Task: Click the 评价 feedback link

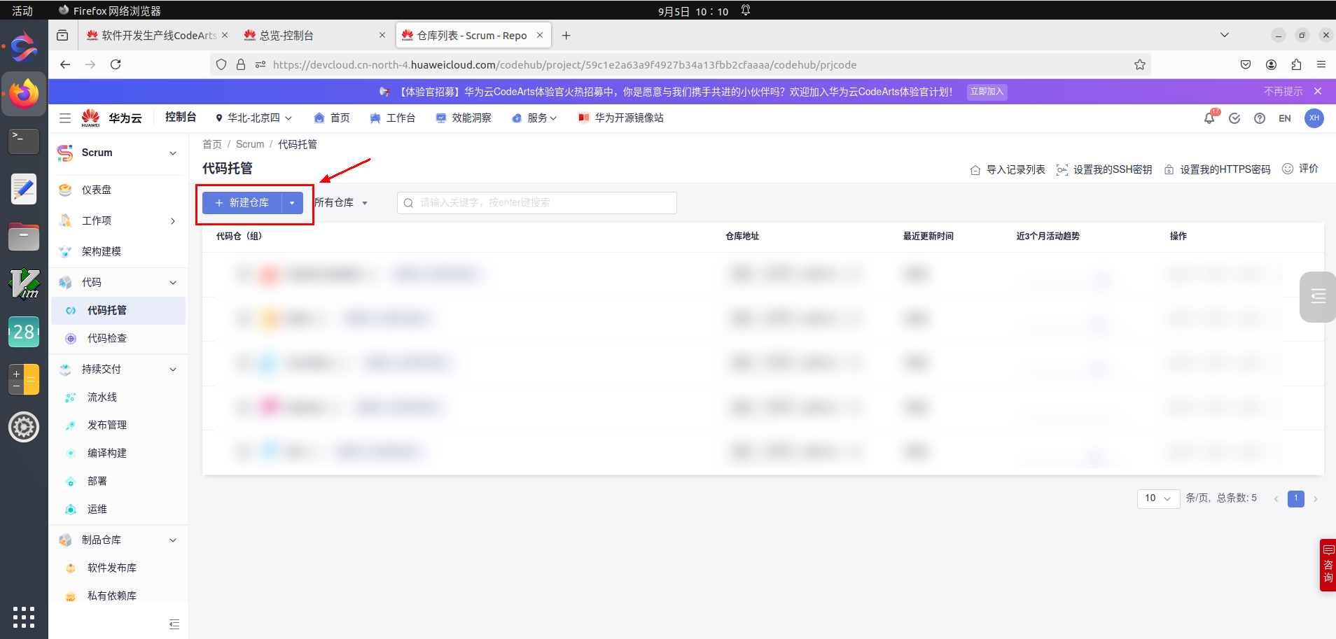Action: (x=1300, y=169)
